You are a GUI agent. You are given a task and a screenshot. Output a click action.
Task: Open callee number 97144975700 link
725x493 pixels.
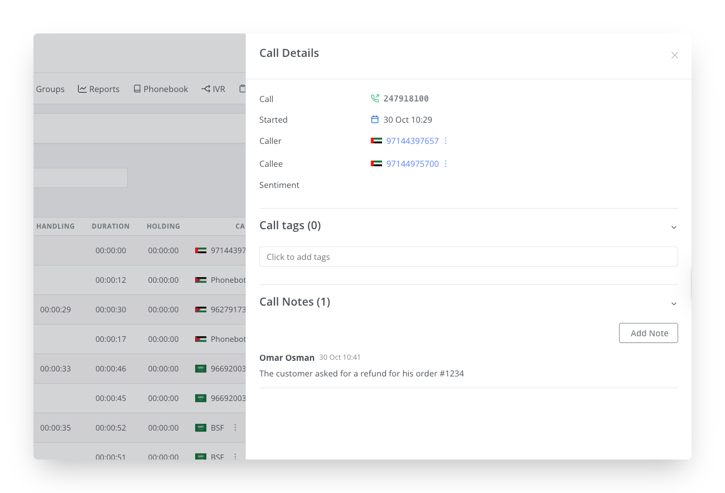click(x=412, y=164)
